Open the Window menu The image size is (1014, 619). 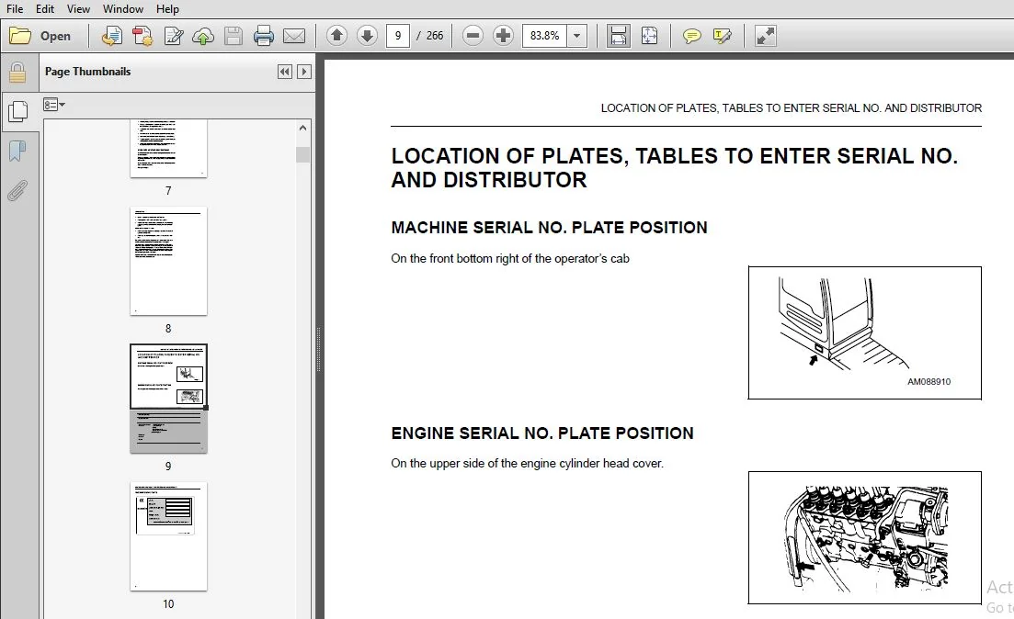[123, 9]
